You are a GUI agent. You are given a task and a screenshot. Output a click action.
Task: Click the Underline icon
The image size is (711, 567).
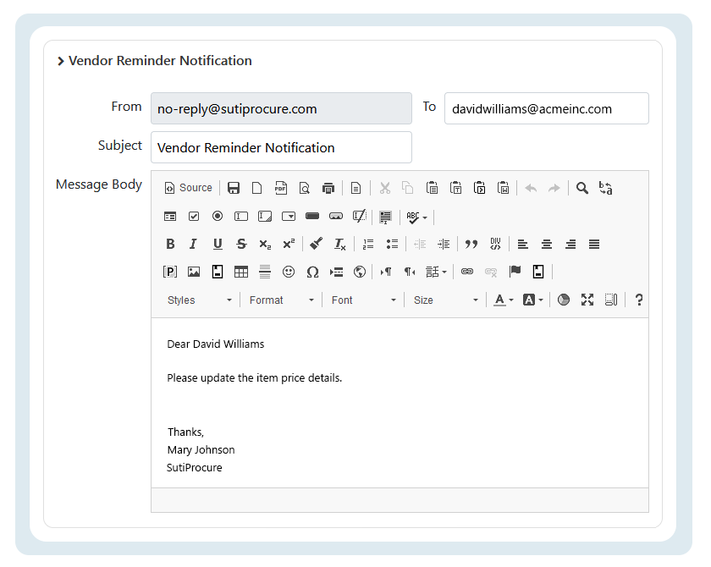[x=218, y=244]
